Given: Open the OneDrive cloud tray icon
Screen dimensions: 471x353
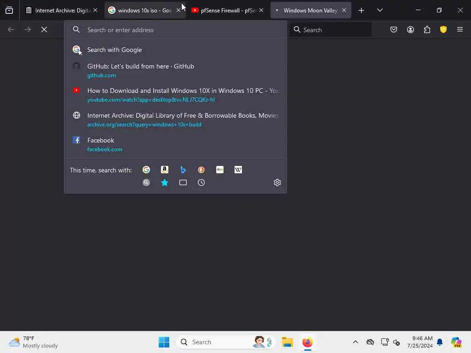Looking at the screenshot, I should point(370,342).
